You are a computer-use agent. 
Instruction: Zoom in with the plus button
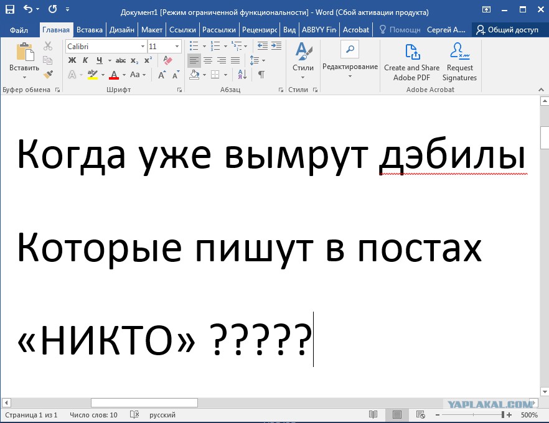(x=509, y=415)
